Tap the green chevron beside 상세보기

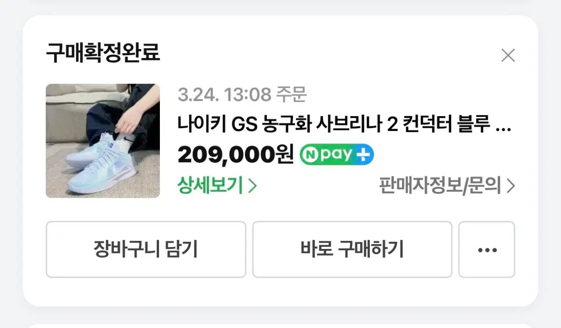pos(252,186)
